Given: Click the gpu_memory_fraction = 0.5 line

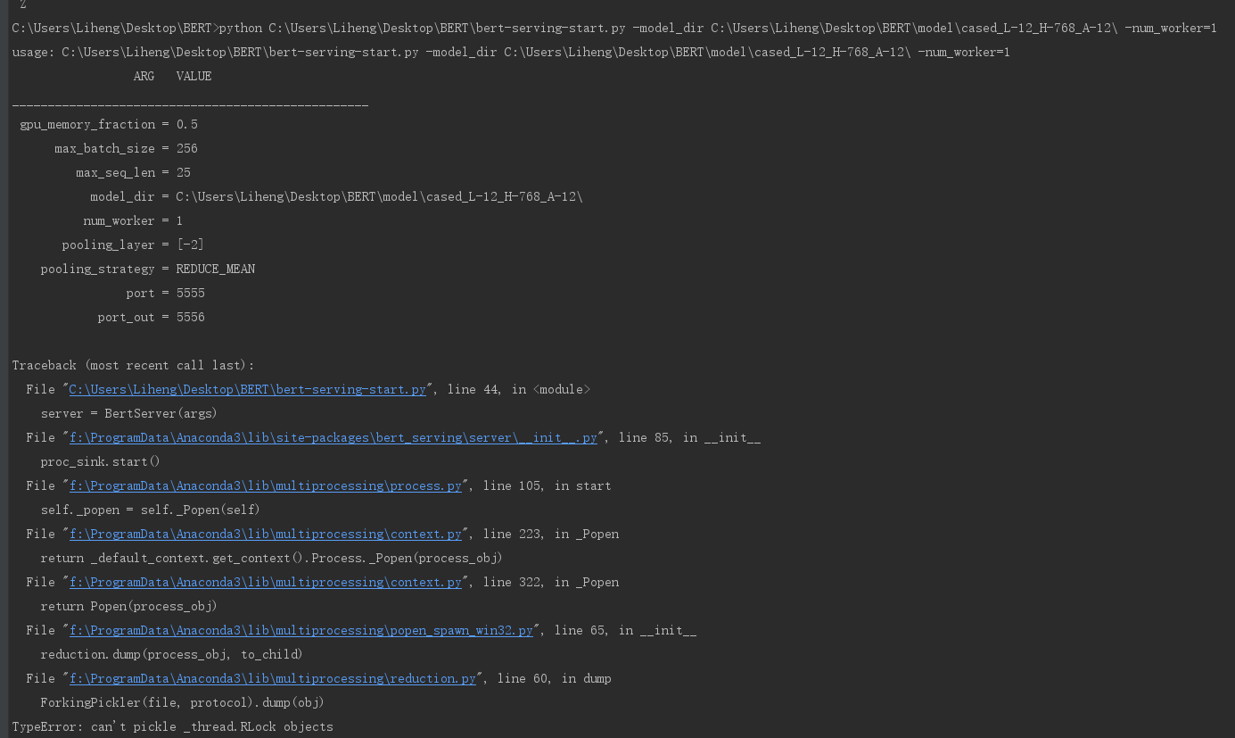Looking at the screenshot, I should [109, 125].
